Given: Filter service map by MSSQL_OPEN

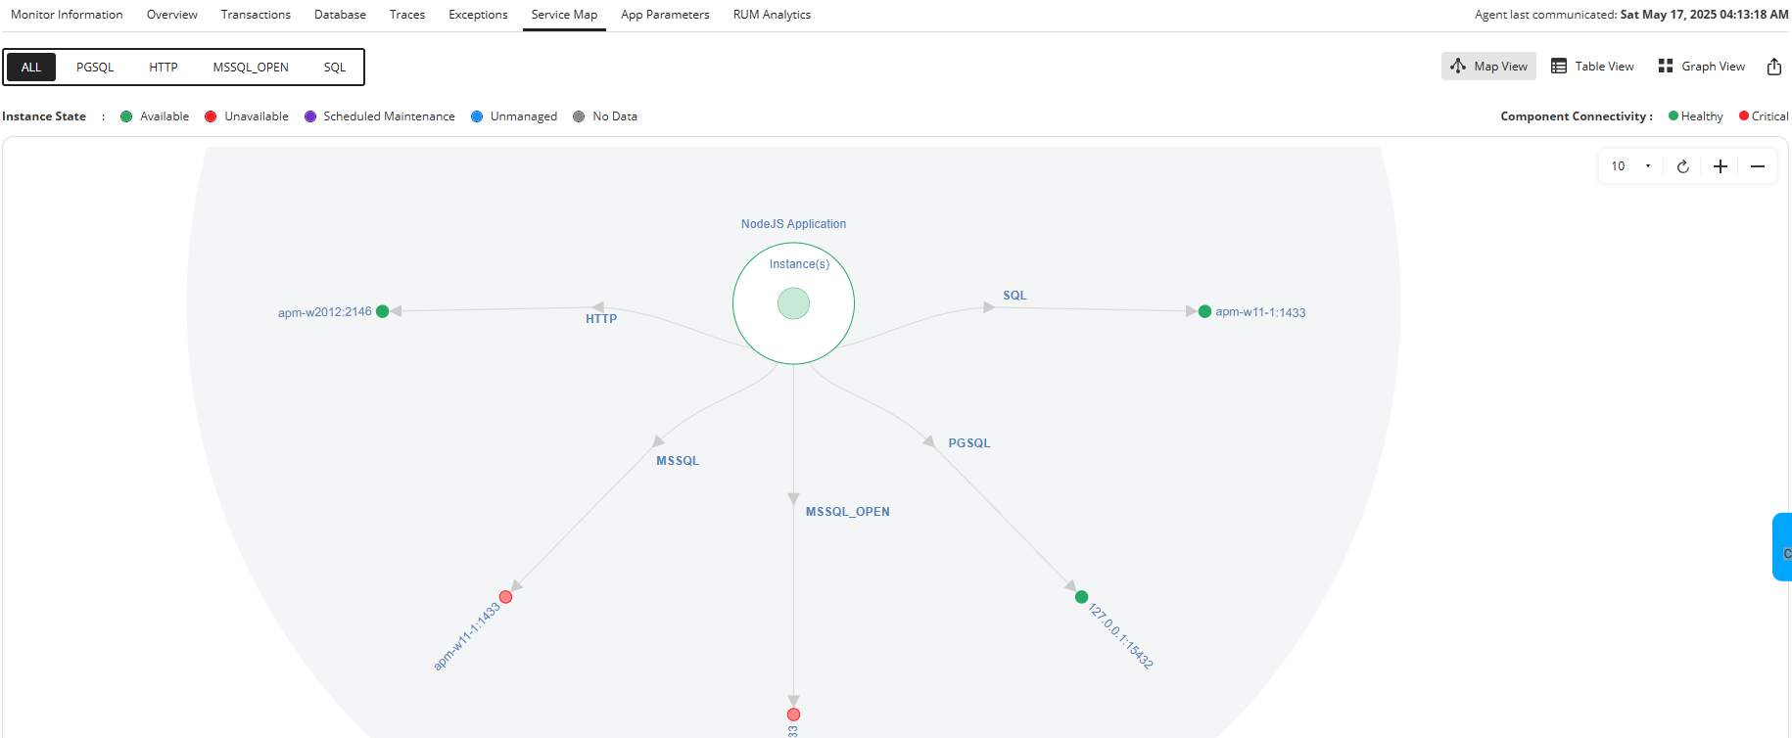Looking at the screenshot, I should (251, 68).
